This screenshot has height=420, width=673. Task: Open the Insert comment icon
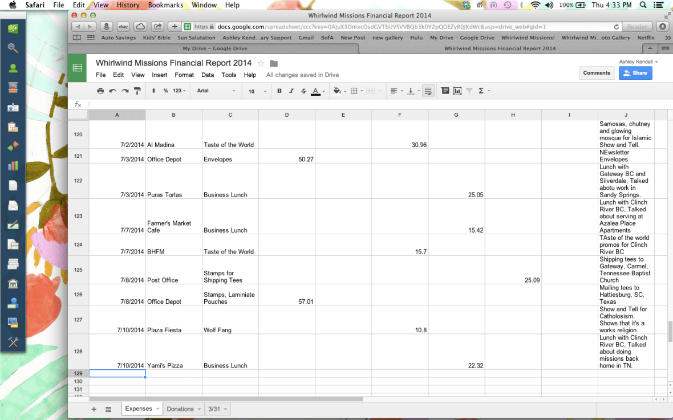(445, 91)
